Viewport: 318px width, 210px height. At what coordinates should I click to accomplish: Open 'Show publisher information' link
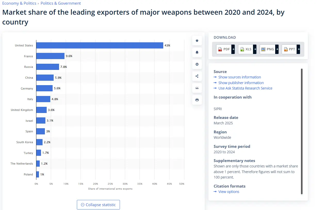[x=241, y=83]
